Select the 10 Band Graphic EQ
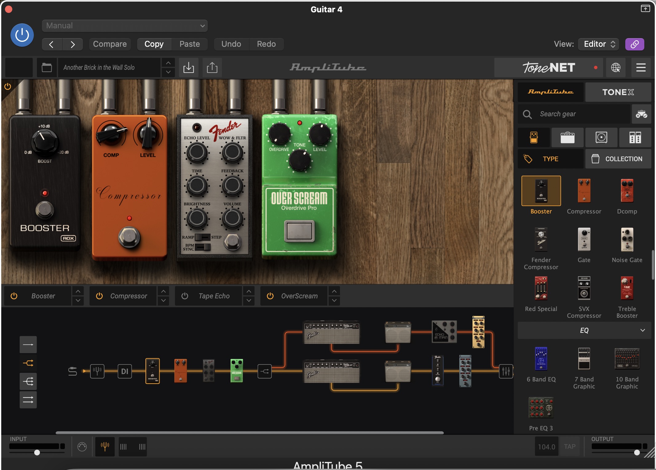The image size is (656, 470). 627,359
